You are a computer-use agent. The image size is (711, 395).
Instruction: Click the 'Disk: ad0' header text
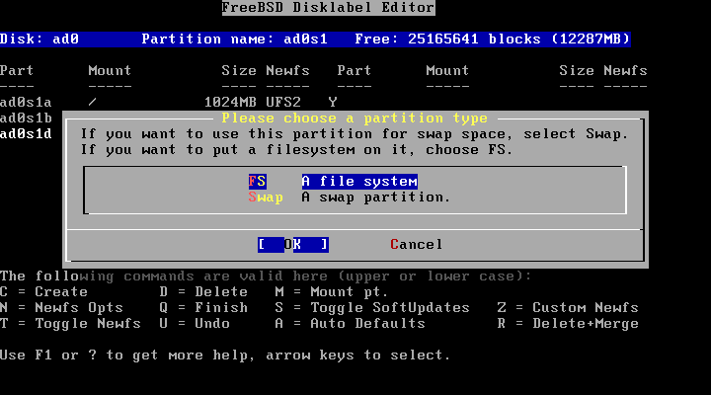39,39
